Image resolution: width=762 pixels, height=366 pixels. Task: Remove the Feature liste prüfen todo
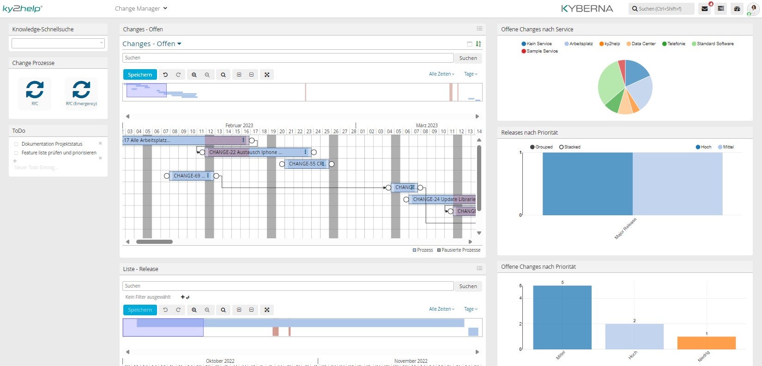pyautogui.click(x=100, y=158)
